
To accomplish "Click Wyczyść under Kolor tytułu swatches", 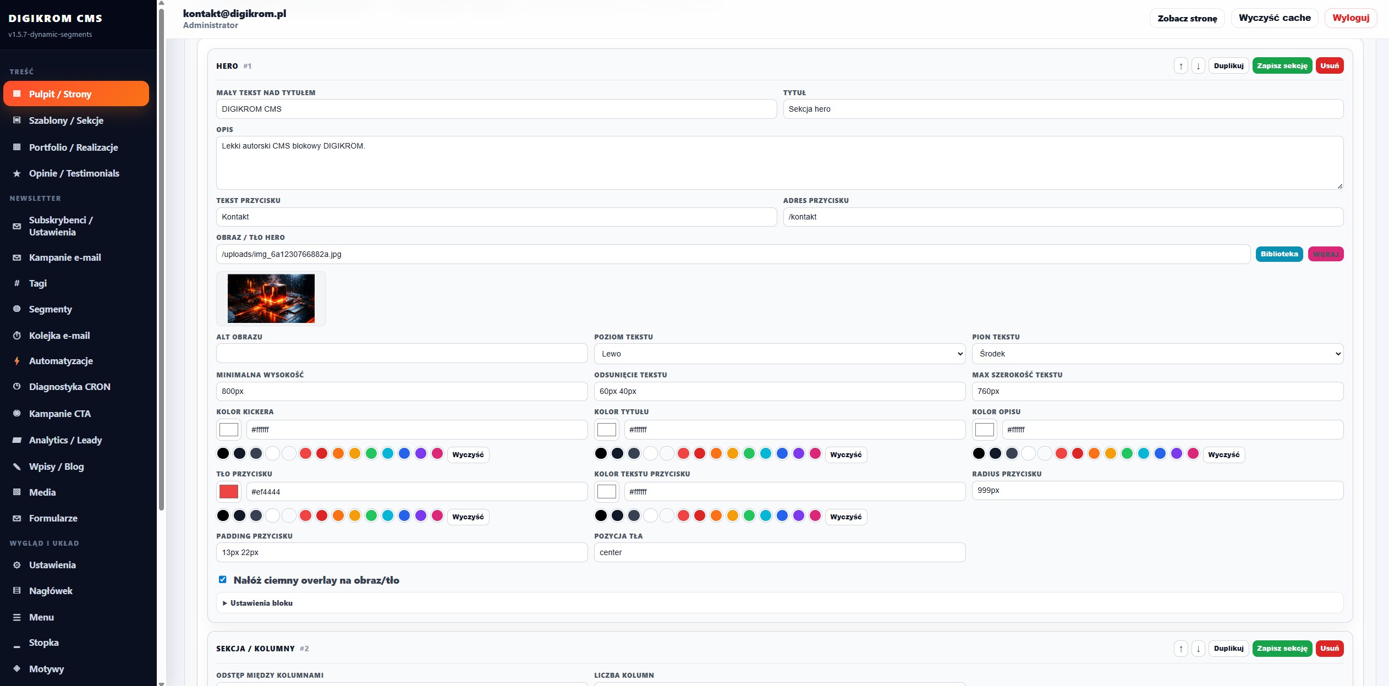I will coord(846,455).
